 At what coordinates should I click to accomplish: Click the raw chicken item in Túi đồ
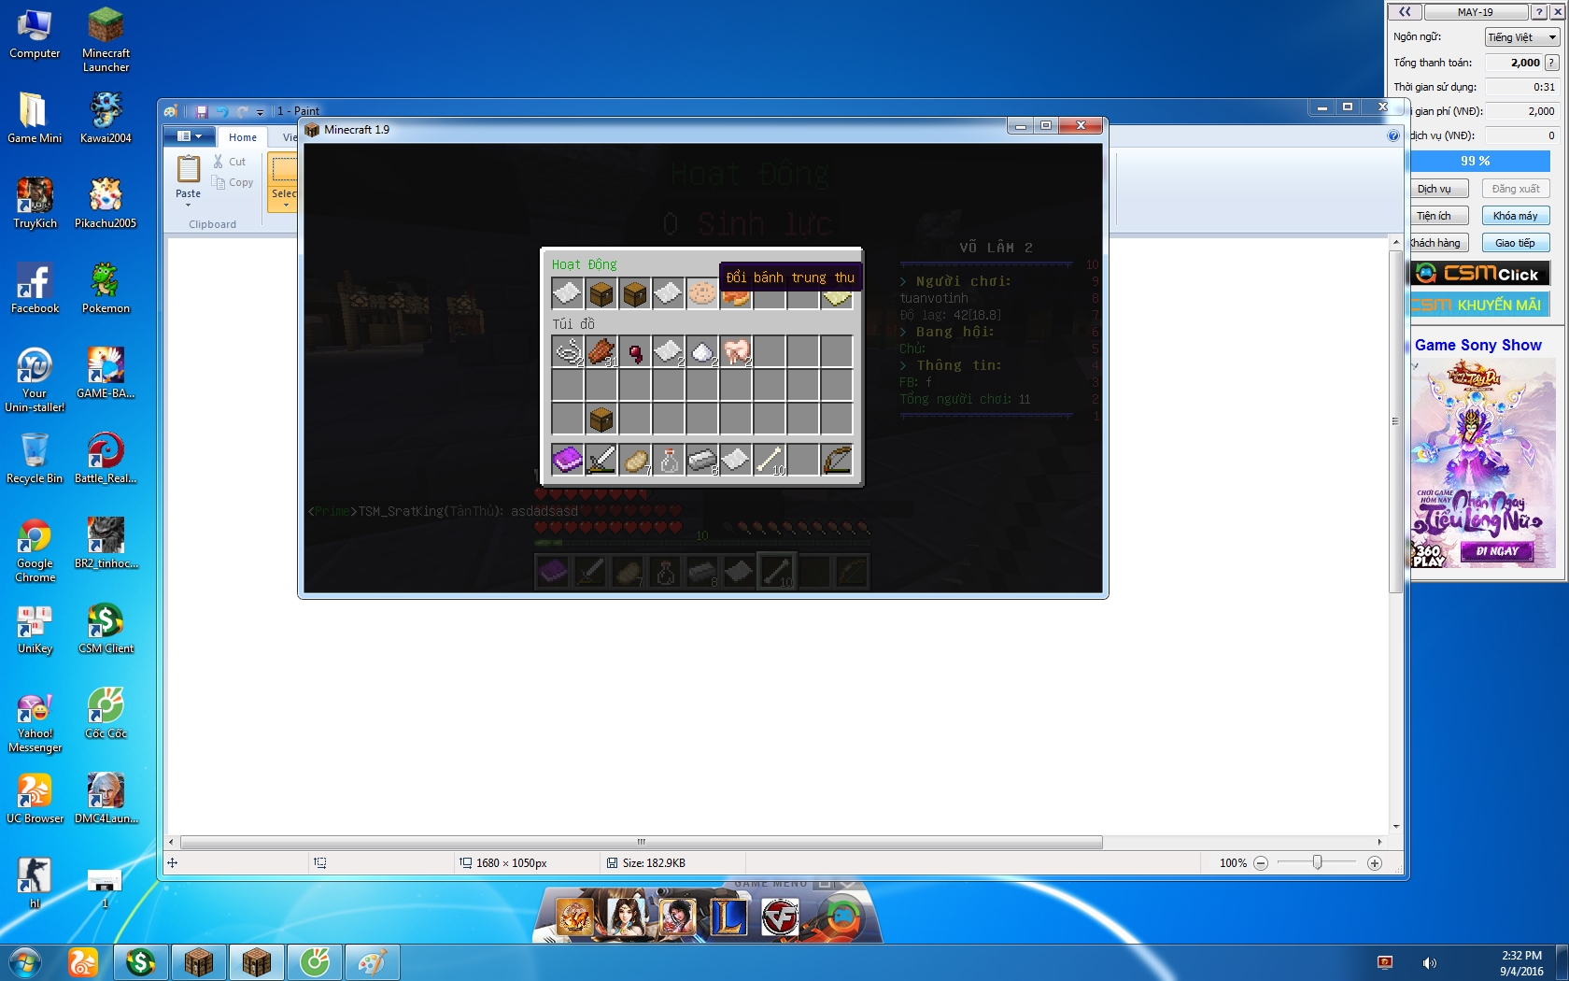coord(736,351)
